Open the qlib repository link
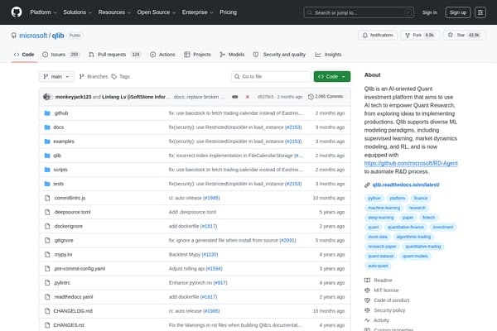Image resolution: width=497 pixels, height=331 pixels. [58, 36]
